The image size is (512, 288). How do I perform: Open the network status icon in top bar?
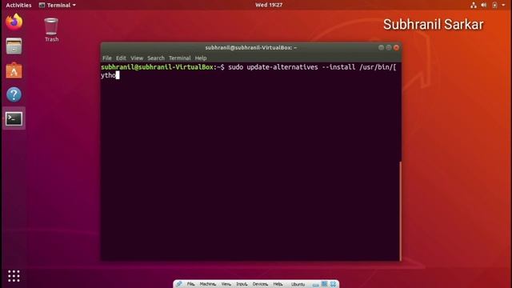(474, 5)
